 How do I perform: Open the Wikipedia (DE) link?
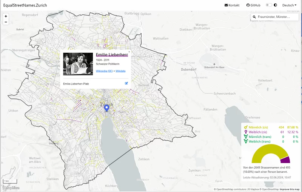coord(105,71)
